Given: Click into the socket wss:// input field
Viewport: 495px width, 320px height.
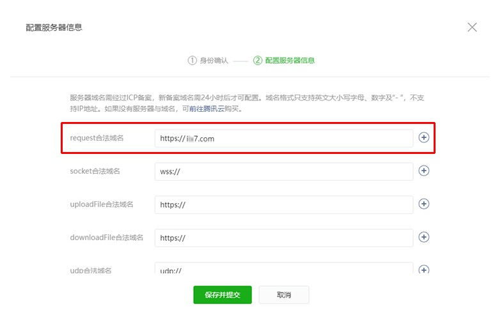Looking at the screenshot, I should tap(283, 172).
